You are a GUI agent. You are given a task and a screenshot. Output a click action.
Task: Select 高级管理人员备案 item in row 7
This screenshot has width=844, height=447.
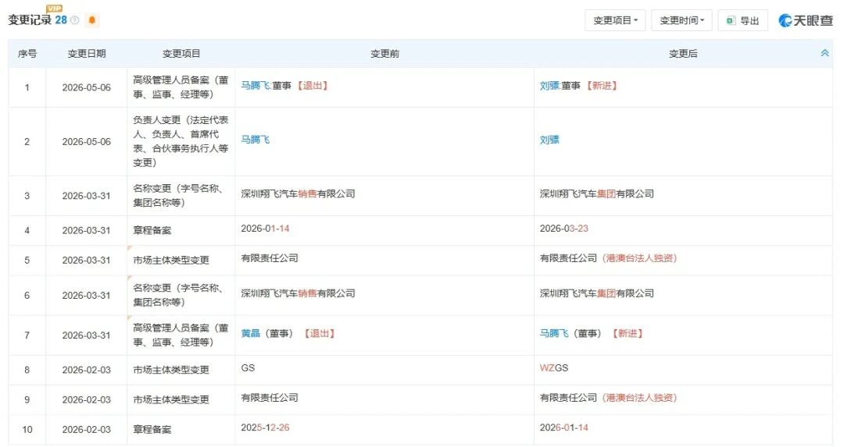(181, 335)
